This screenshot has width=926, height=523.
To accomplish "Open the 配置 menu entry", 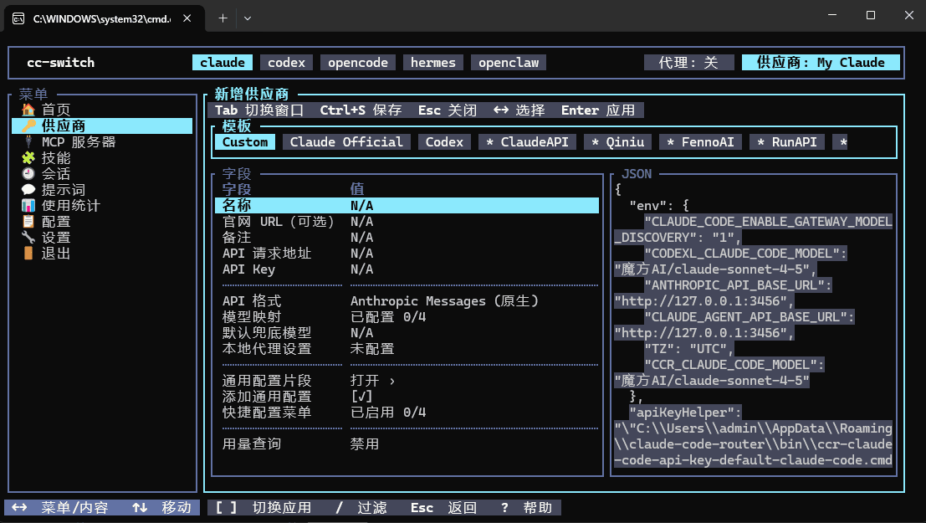I will 55,222.
